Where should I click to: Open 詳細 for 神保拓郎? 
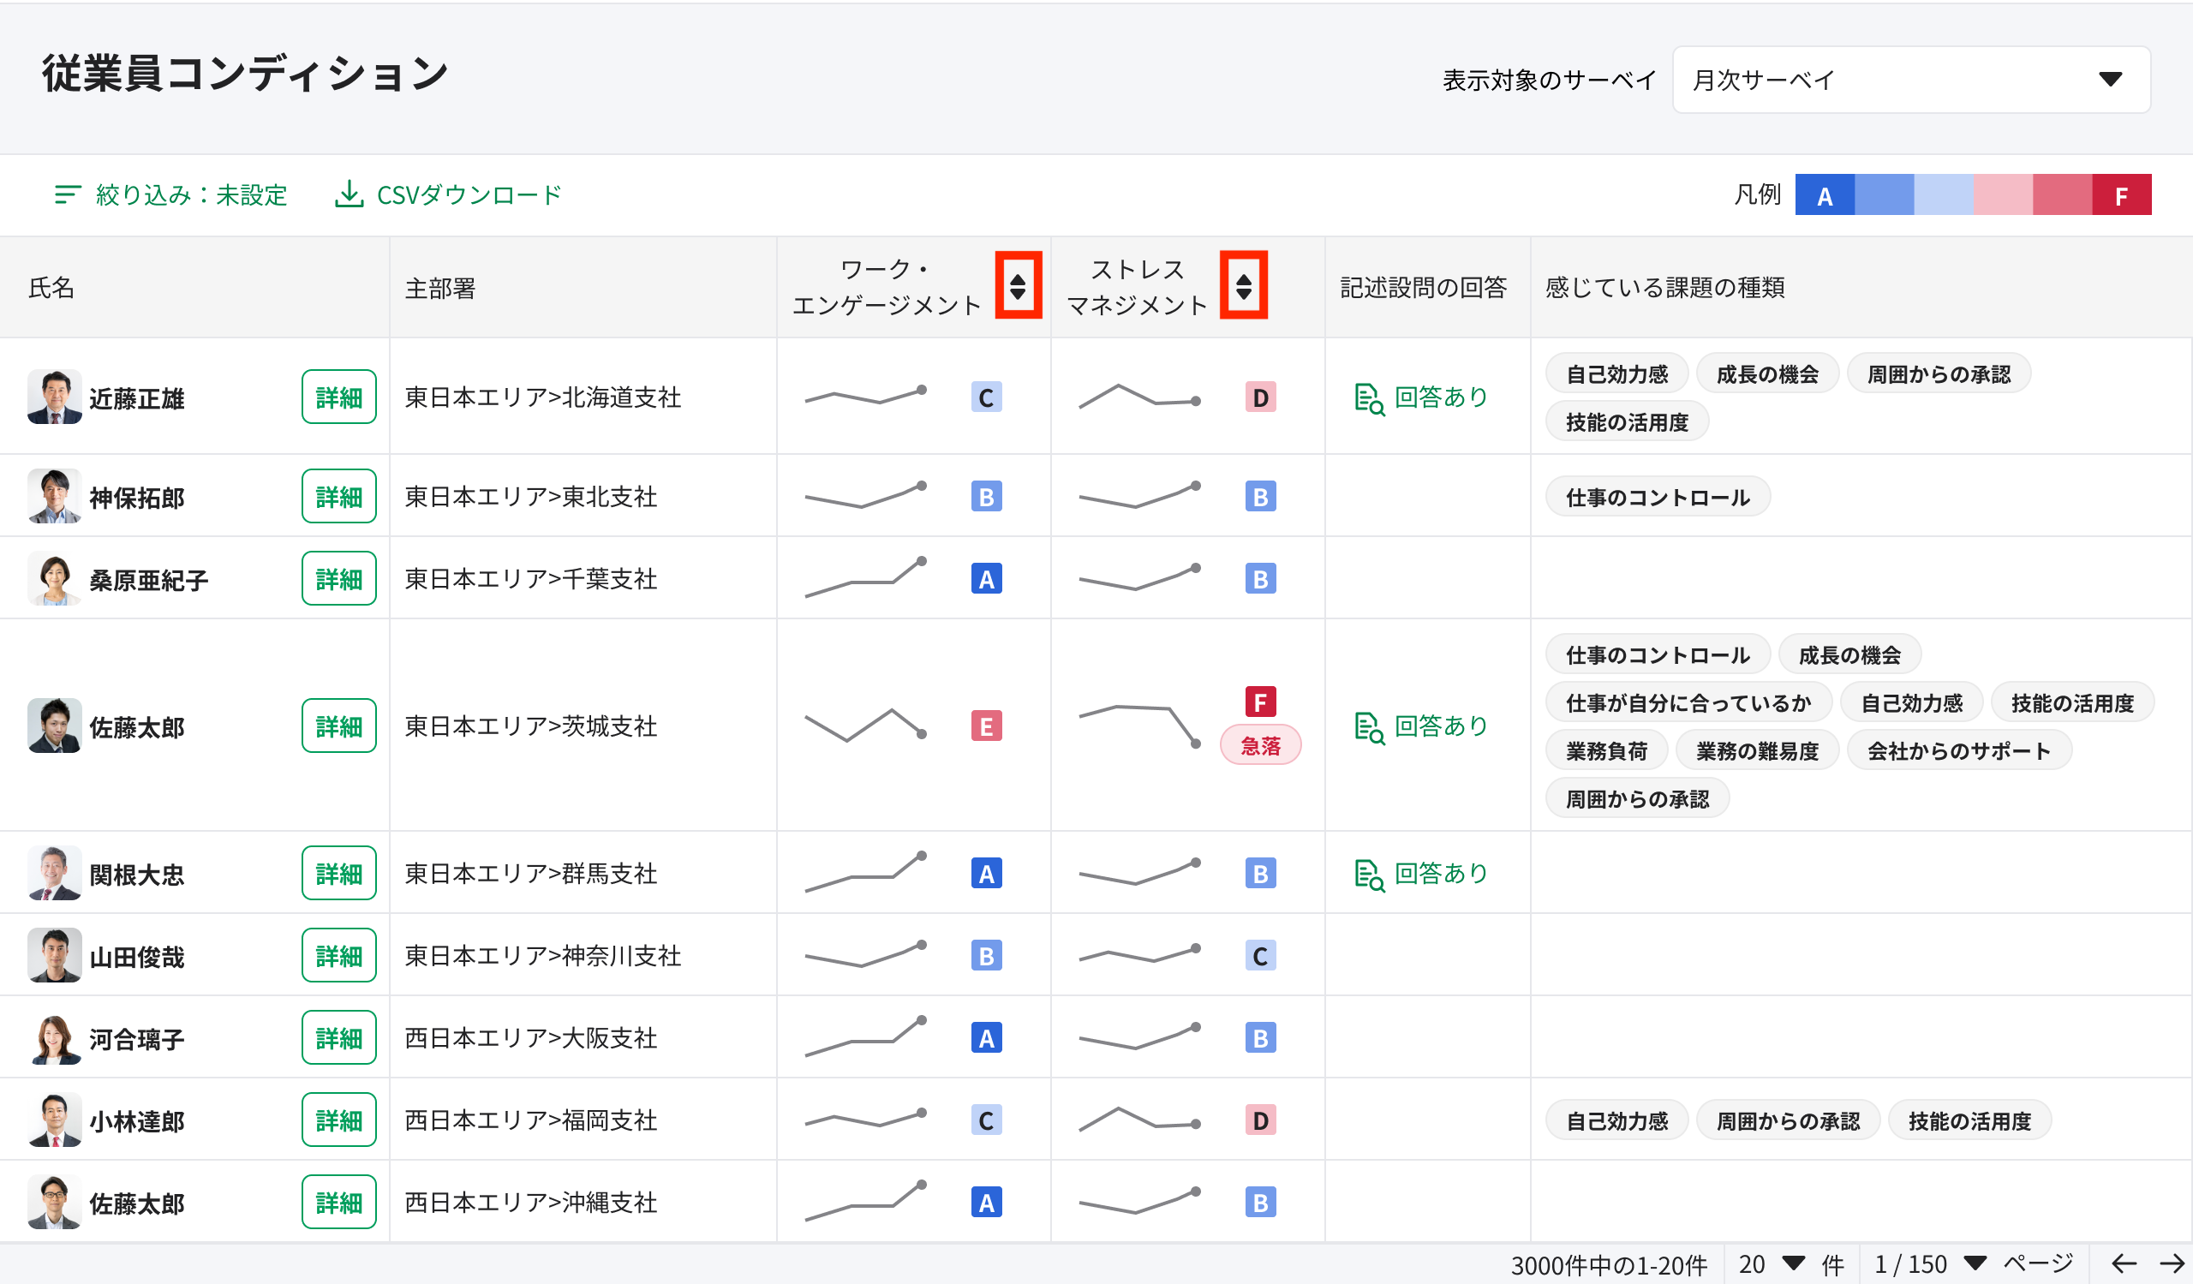tap(338, 497)
